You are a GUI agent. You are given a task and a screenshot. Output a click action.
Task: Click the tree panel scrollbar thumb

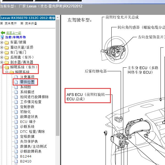coord(57,77)
